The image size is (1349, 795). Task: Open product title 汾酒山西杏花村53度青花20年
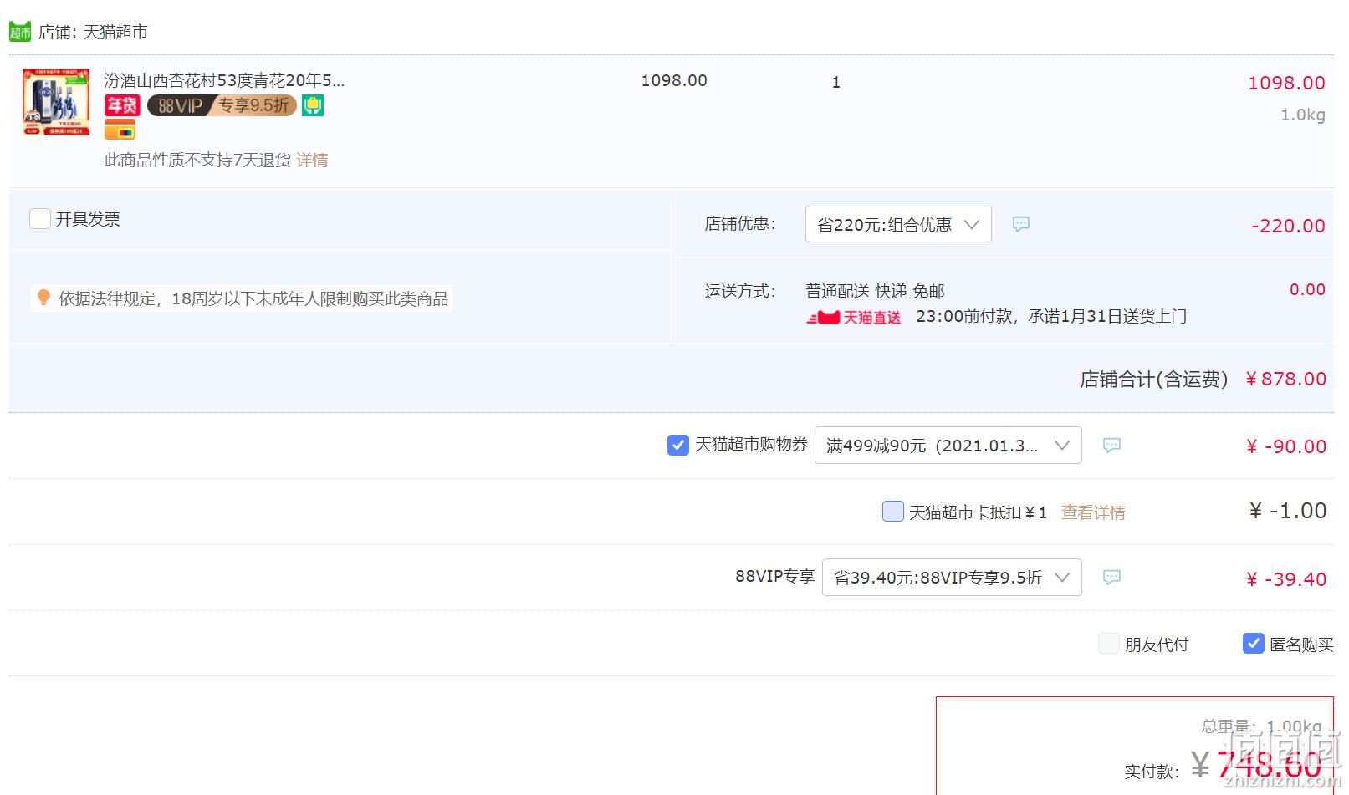coord(224,80)
